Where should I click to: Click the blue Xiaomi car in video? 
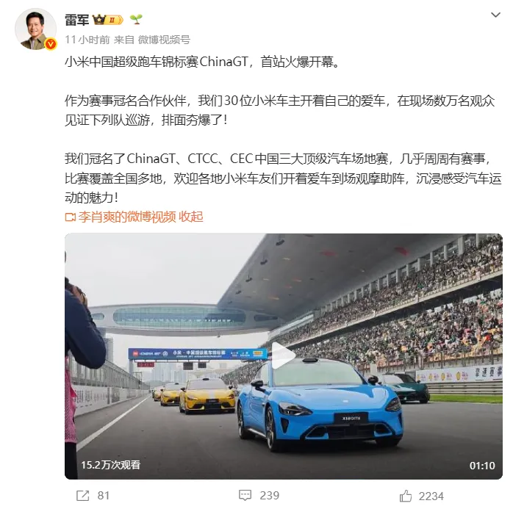point(320,405)
